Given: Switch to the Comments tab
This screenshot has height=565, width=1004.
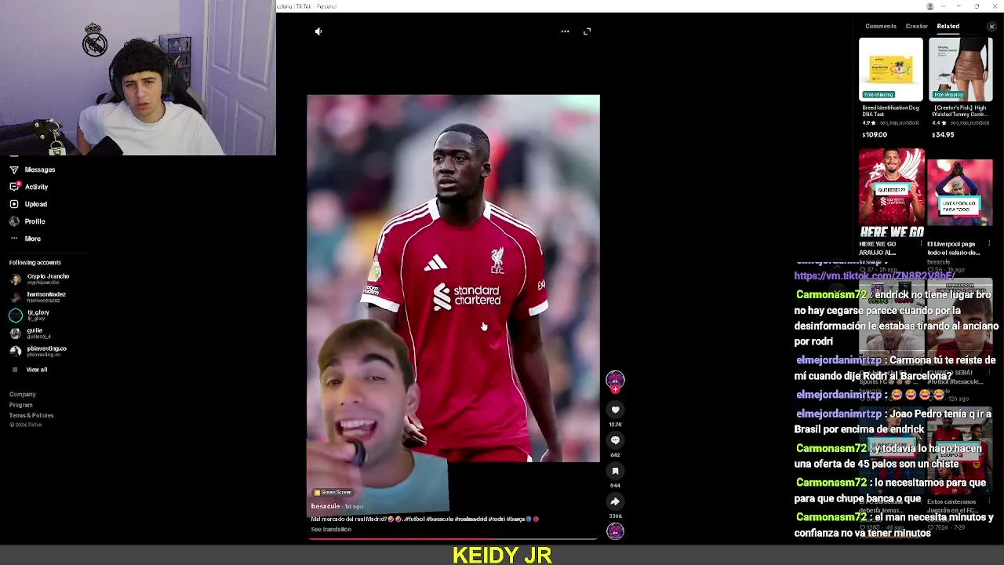Looking at the screenshot, I should click(x=881, y=26).
